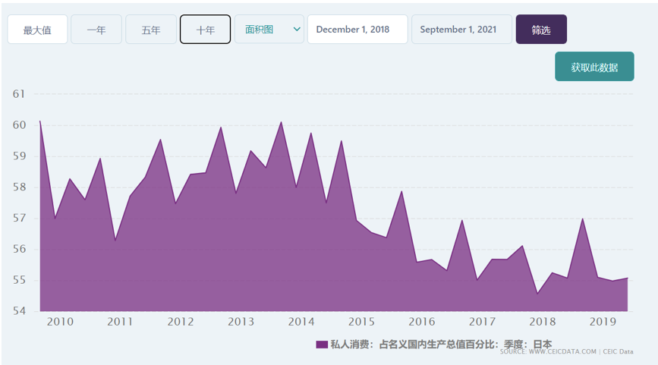Select the 最大值 time range
658x365 pixels.
[37, 30]
